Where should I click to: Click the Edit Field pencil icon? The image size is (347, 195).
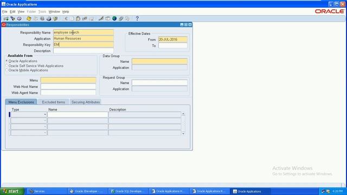101,19
